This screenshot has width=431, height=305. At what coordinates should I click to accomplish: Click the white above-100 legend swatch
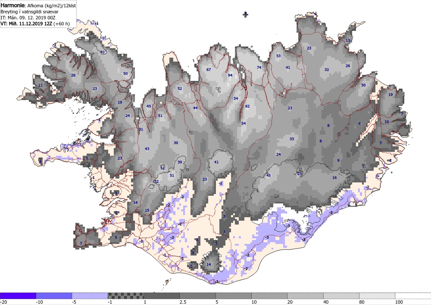coord(413,296)
